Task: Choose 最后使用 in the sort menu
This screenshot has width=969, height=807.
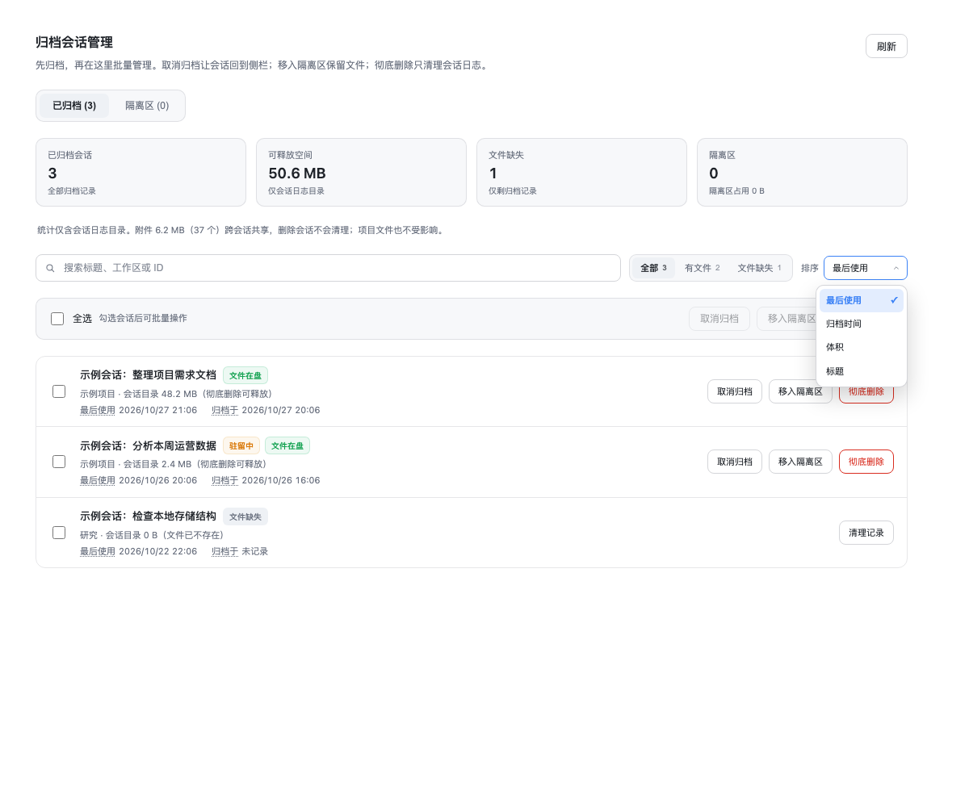Action: [x=862, y=300]
